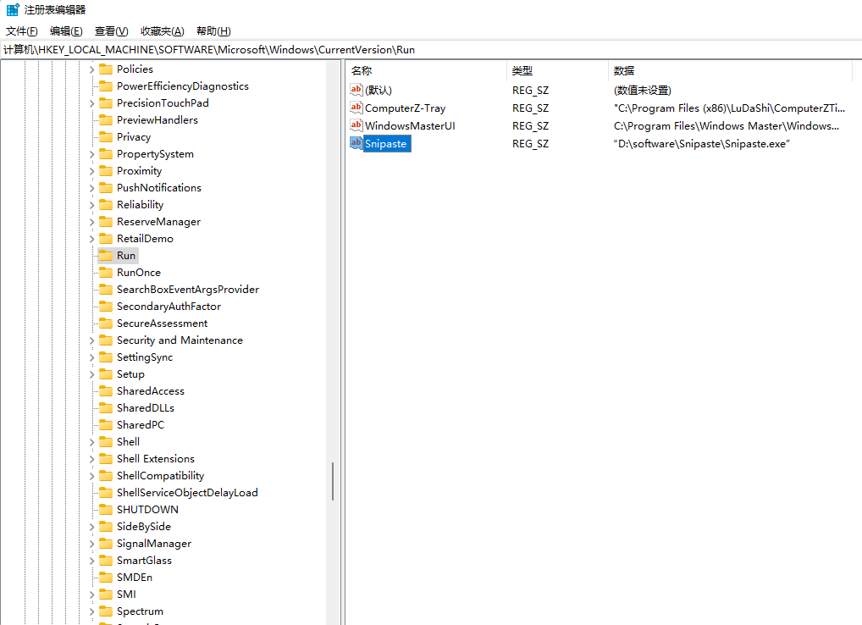The height and width of the screenshot is (625, 862).
Task: Click the ComputerZ-Tray registry value icon
Action: pos(356,108)
